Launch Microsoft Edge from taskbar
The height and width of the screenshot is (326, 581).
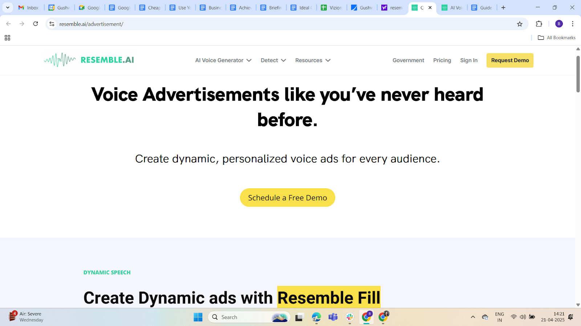click(316, 317)
